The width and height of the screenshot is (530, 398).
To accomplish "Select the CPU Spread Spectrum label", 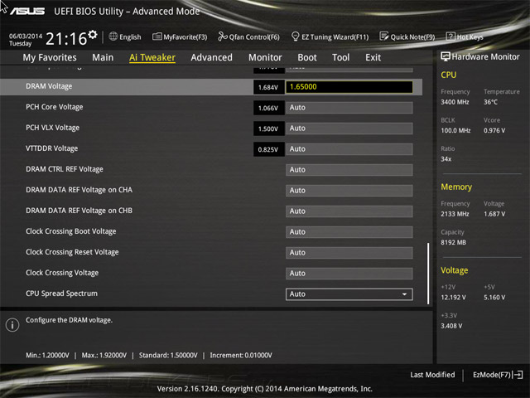I will tap(61, 294).
